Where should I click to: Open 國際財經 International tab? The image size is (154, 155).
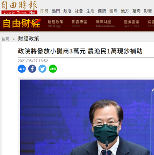pyautogui.click(x=106, y=24)
